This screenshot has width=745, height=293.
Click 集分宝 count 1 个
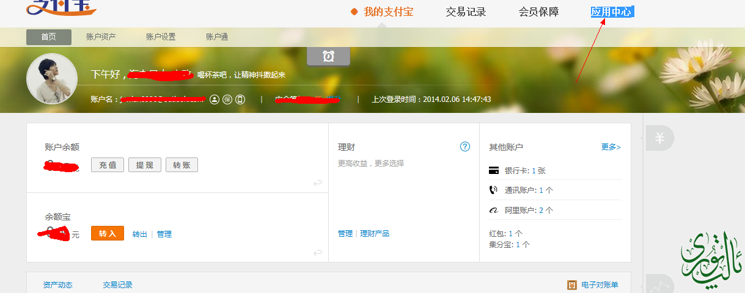pyautogui.click(x=523, y=244)
